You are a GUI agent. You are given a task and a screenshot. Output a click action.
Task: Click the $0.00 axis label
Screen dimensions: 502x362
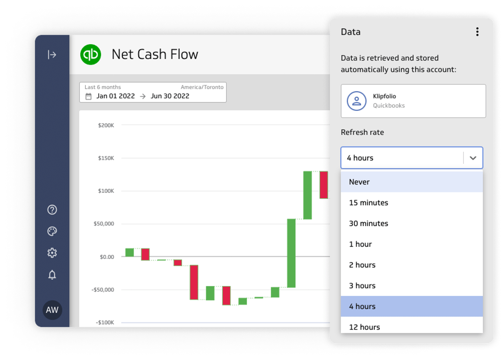pyautogui.click(x=107, y=257)
